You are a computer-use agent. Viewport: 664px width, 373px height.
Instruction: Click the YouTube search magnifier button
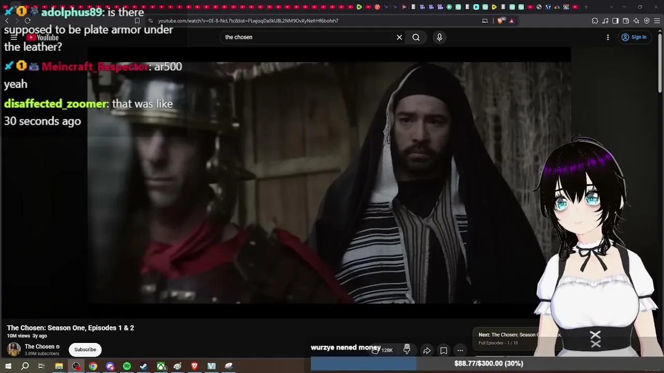416,37
